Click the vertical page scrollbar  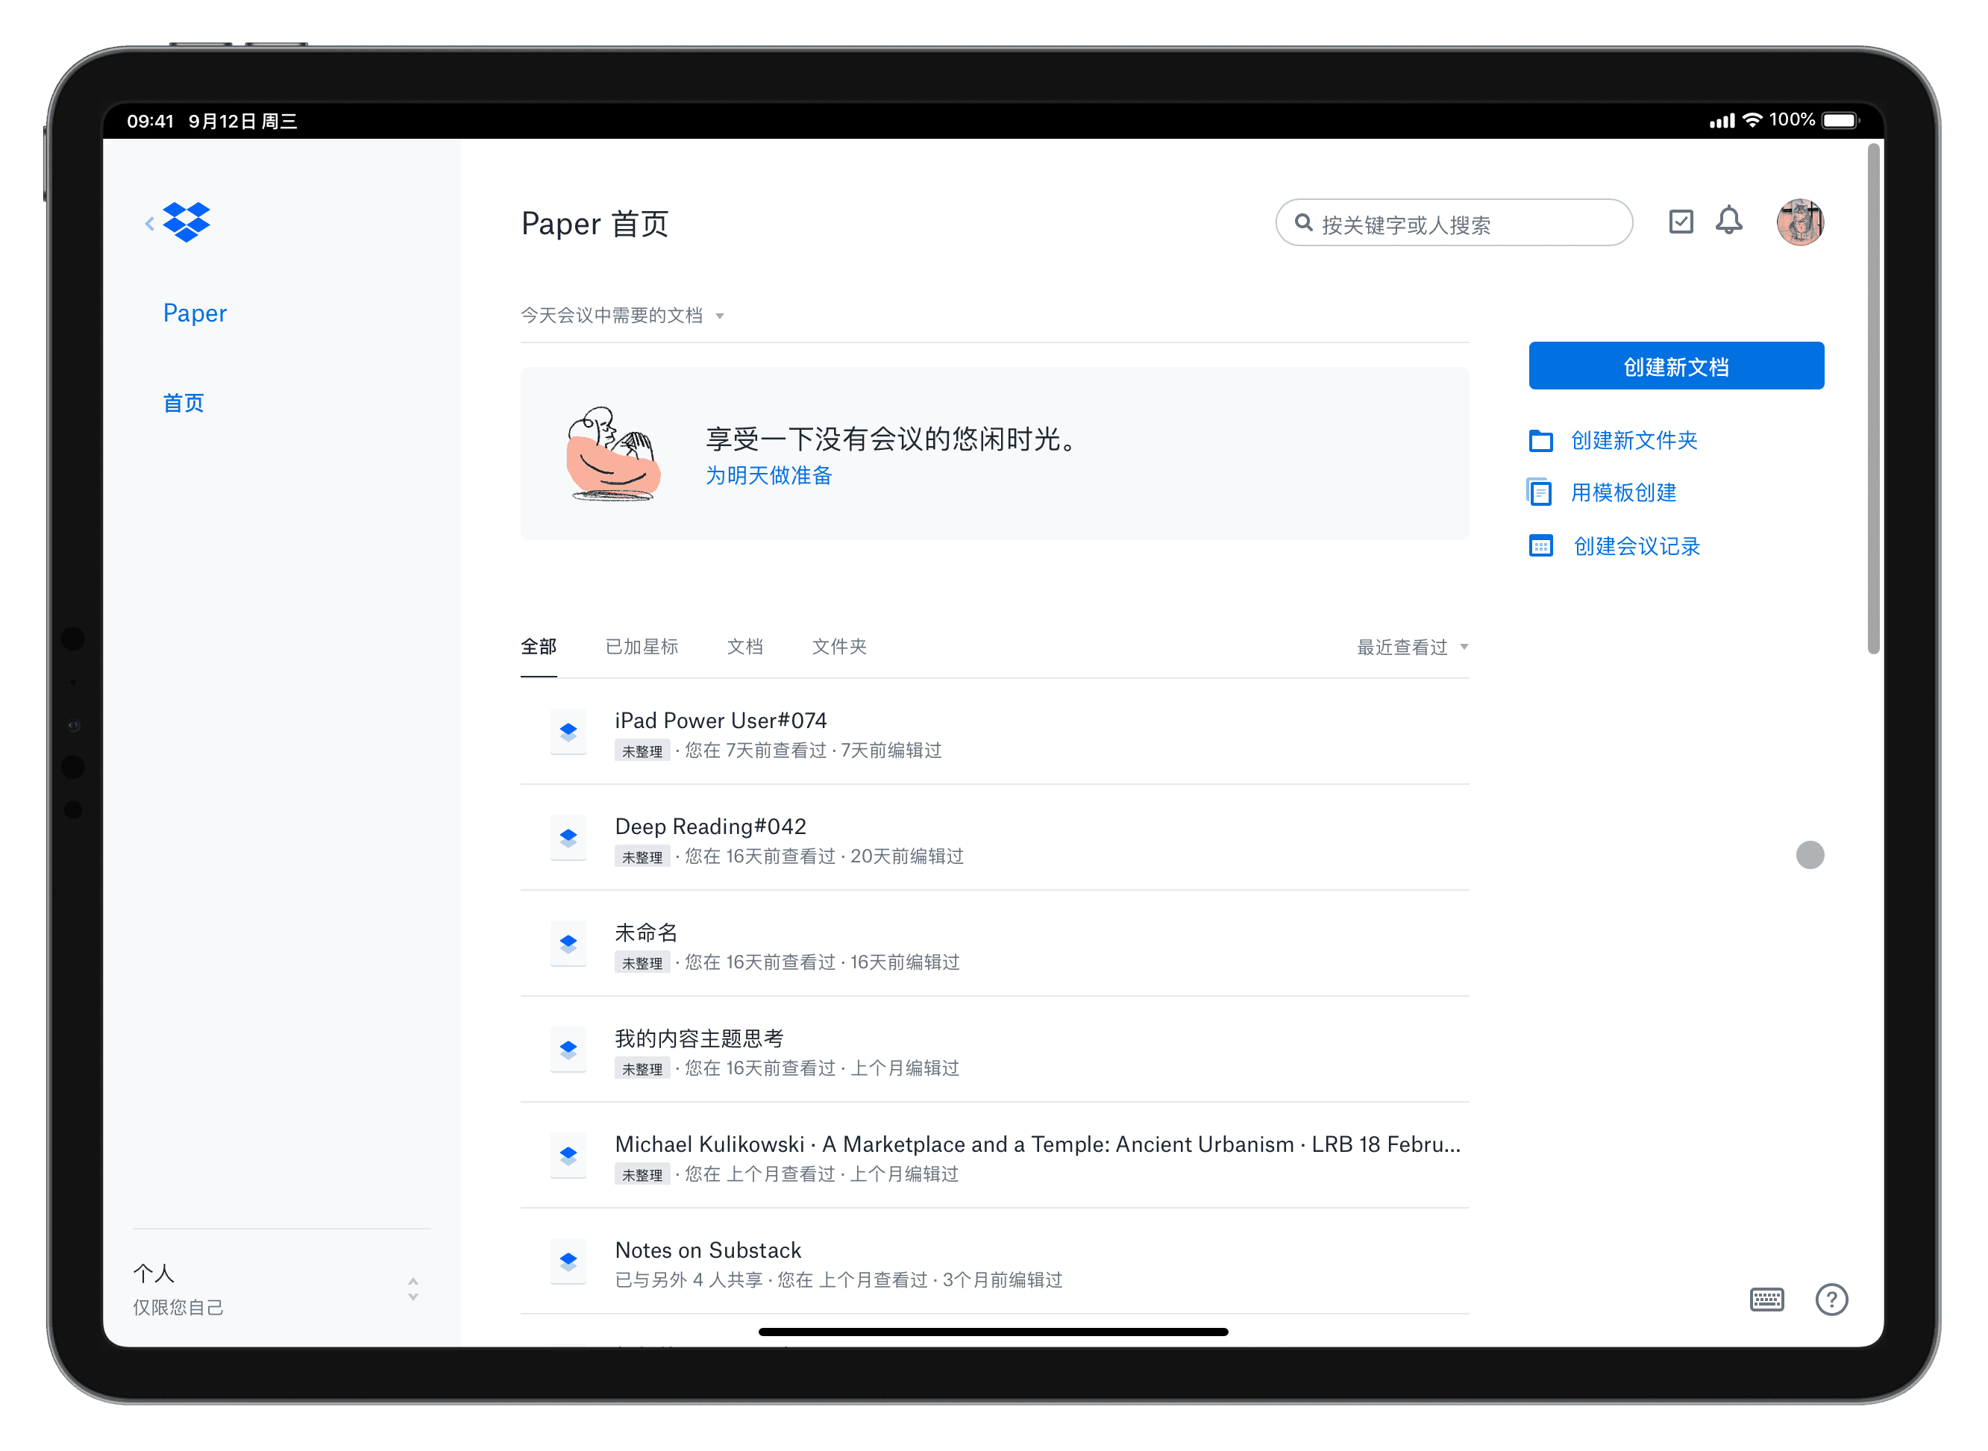tap(1873, 400)
